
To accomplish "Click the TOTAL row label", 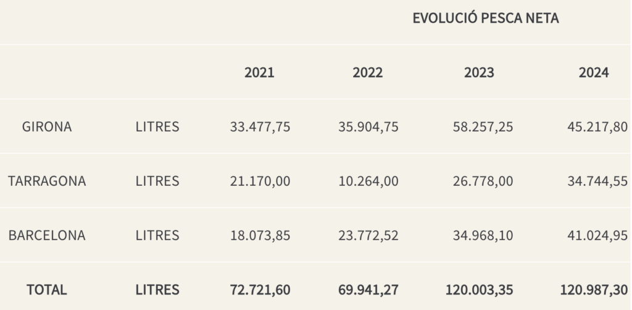I will click(x=47, y=290).
